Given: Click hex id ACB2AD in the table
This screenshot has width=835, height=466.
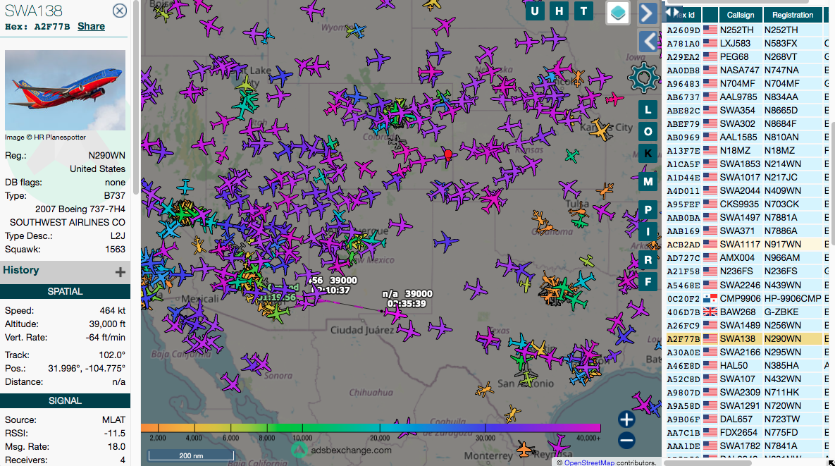Looking at the screenshot, I should tap(684, 245).
